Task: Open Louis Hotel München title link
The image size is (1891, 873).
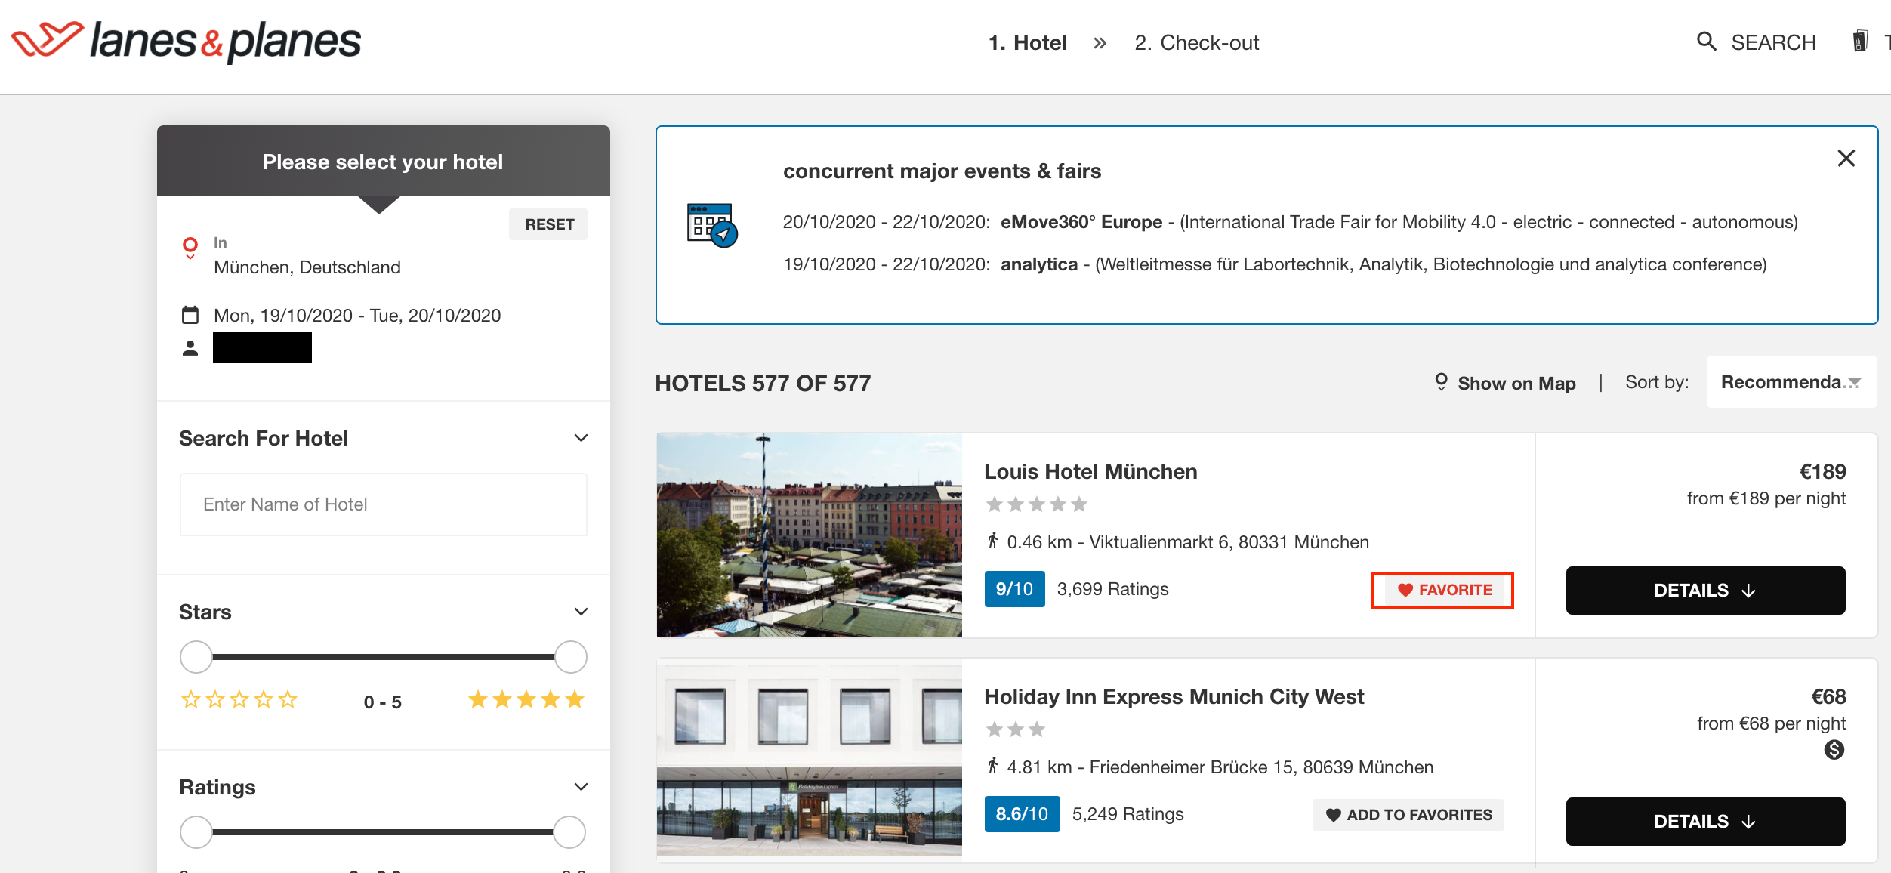Action: click(x=1090, y=471)
